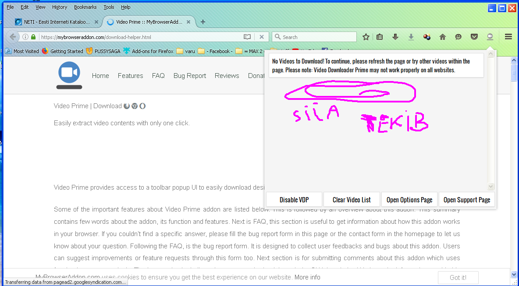Click the Search box in toolbar
519x286 pixels.
[314, 37]
